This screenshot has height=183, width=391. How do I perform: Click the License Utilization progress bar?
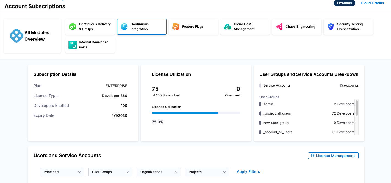(196, 113)
